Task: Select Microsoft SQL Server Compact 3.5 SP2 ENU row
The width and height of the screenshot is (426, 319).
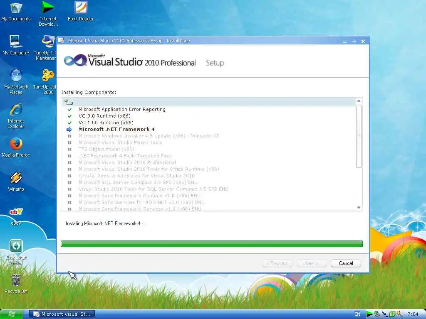Action: point(208,183)
